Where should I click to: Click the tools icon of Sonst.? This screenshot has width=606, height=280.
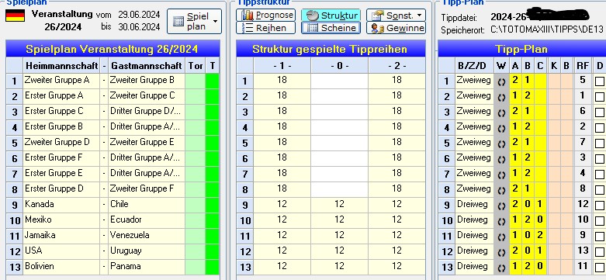point(378,16)
